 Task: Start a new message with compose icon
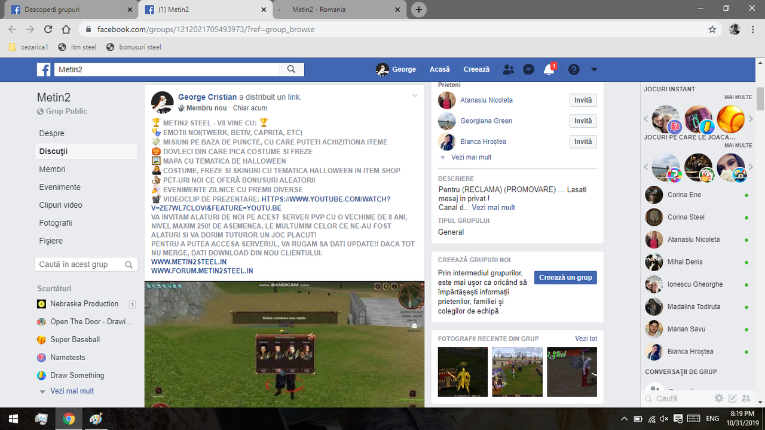[x=732, y=398]
